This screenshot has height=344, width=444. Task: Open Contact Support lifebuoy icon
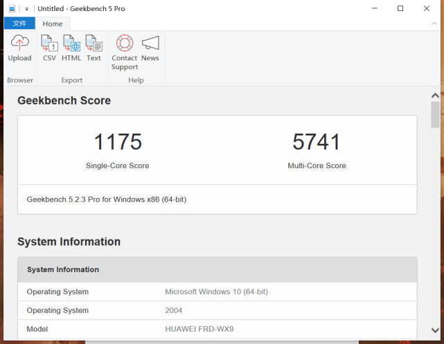pyautogui.click(x=125, y=43)
